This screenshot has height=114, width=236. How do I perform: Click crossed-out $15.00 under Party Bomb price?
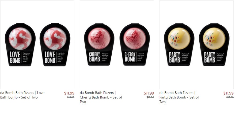pyautogui.click(x=230, y=97)
